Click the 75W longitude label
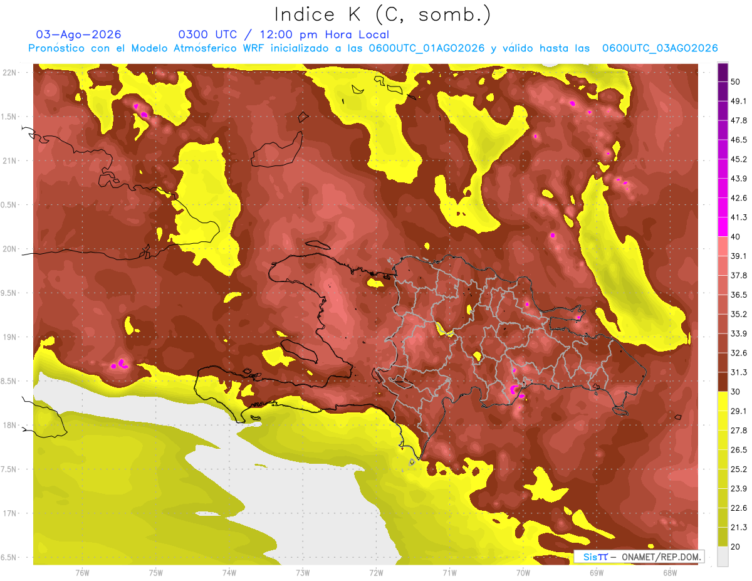752x581 pixels. (x=155, y=573)
